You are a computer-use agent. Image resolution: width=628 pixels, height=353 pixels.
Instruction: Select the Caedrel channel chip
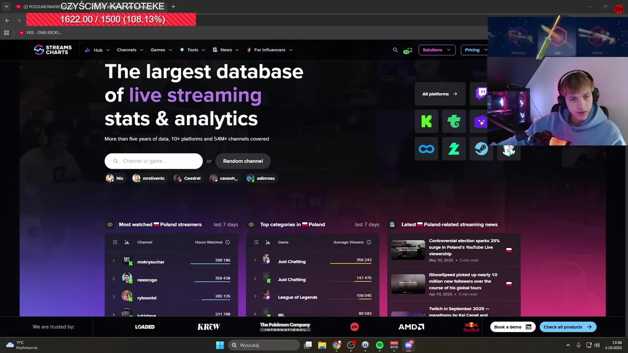point(187,178)
